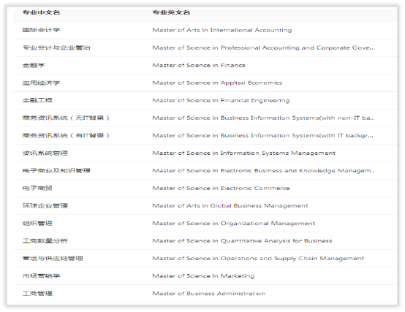Click the 专业英文名 column header
This screenshot has height=312, width=405.
tap(171, 12)
